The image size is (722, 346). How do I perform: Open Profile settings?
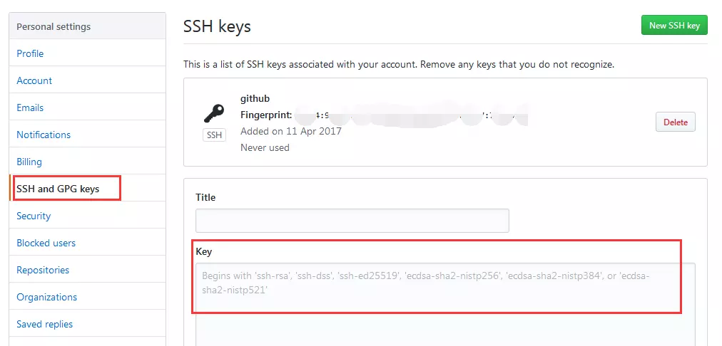(30, 53)
